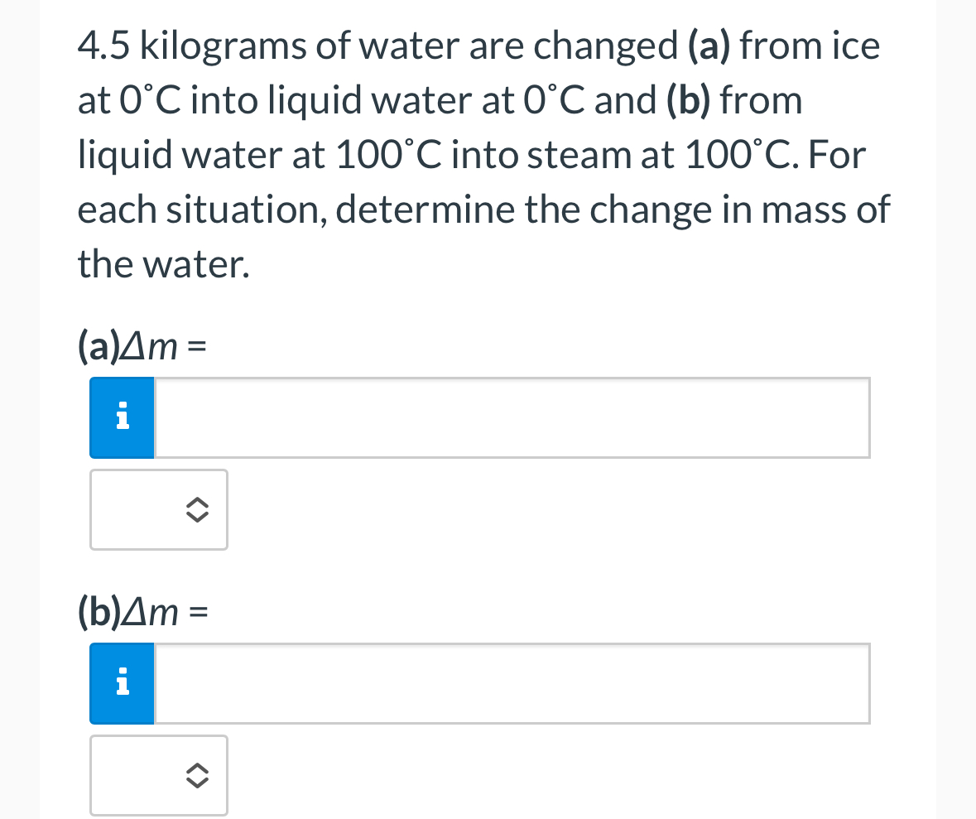Expand the unit selector below (b)Δm field
This screenshot has height=819, width=976.
point(158,775)
